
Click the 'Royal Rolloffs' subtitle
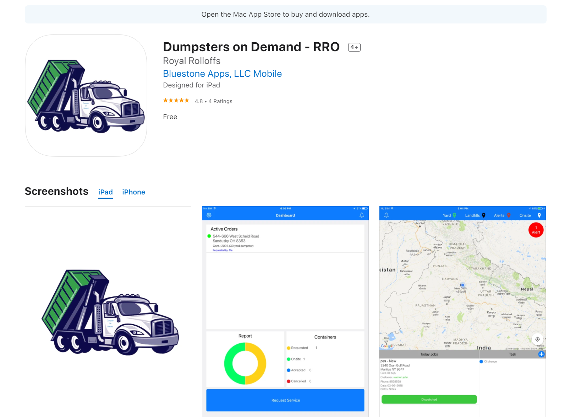point(192,61)
